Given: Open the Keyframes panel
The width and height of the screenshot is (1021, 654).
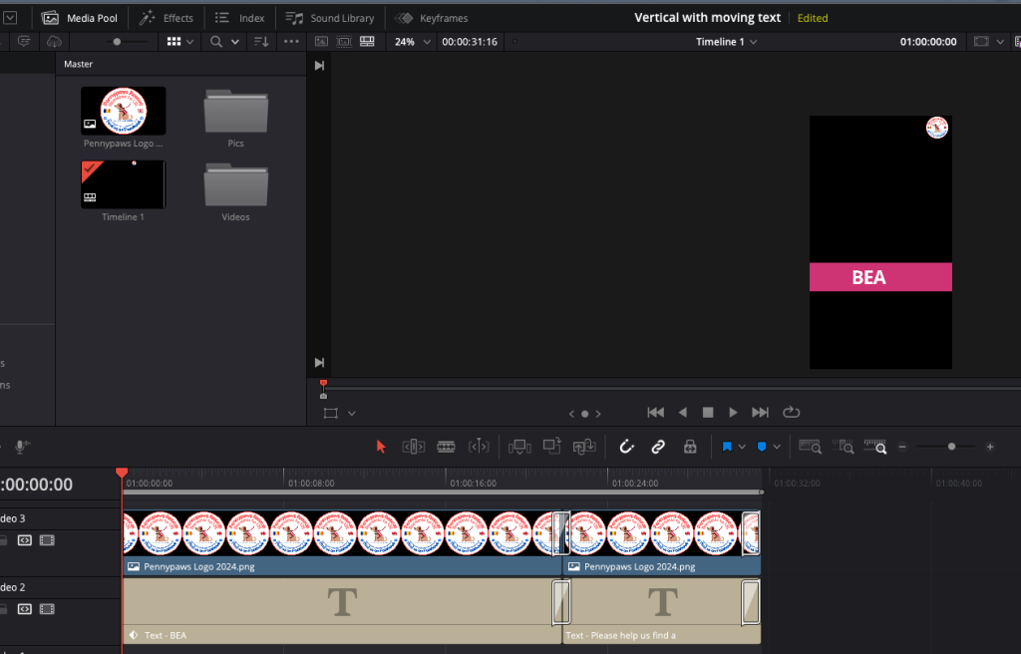Looking at the screenshot, I should pyautogui.click(x=432, y=18).
